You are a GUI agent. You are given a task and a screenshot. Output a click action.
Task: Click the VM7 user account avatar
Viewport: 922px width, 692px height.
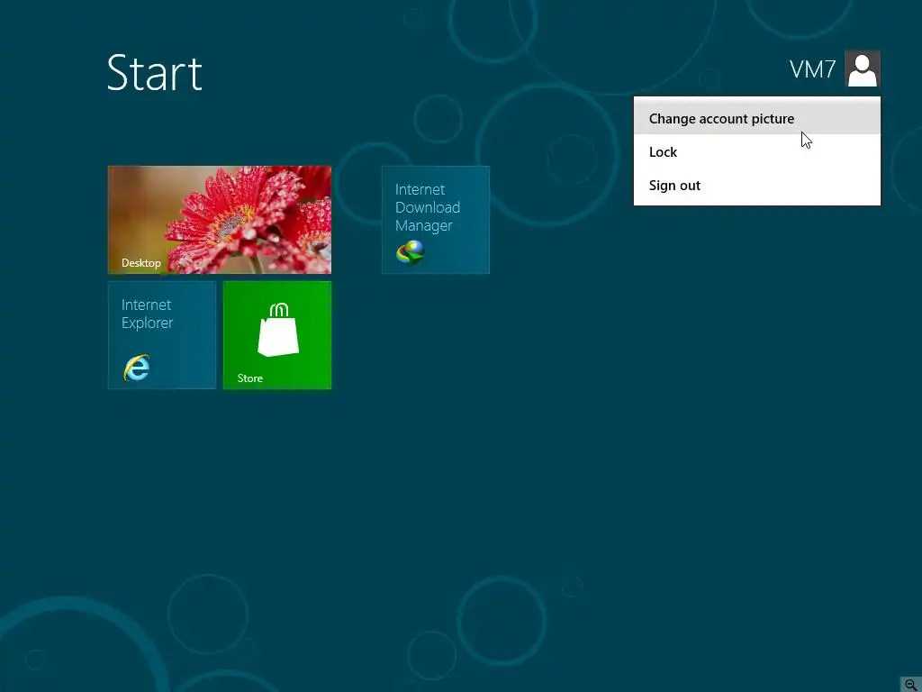(x=863, y=68)
